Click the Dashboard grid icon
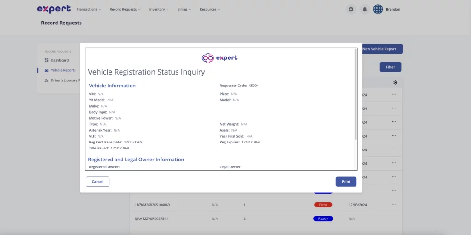471x235 pixels. (x=46, y=60)
